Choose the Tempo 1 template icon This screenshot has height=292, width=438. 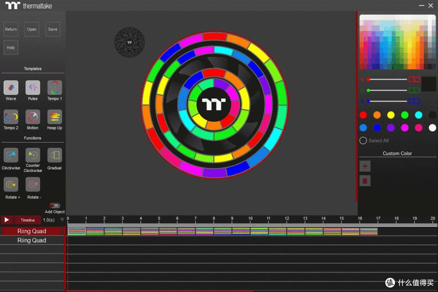tap(54, 88)
